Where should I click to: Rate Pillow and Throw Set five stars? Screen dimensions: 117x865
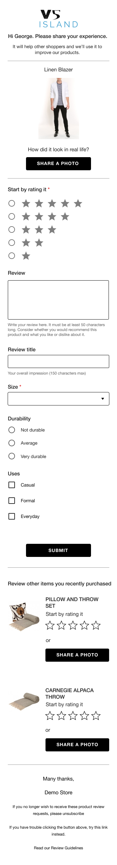[x=96, y=625]
